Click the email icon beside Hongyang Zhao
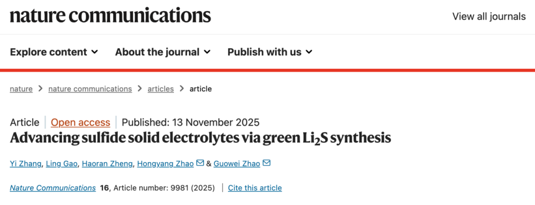 coord(200,163)
